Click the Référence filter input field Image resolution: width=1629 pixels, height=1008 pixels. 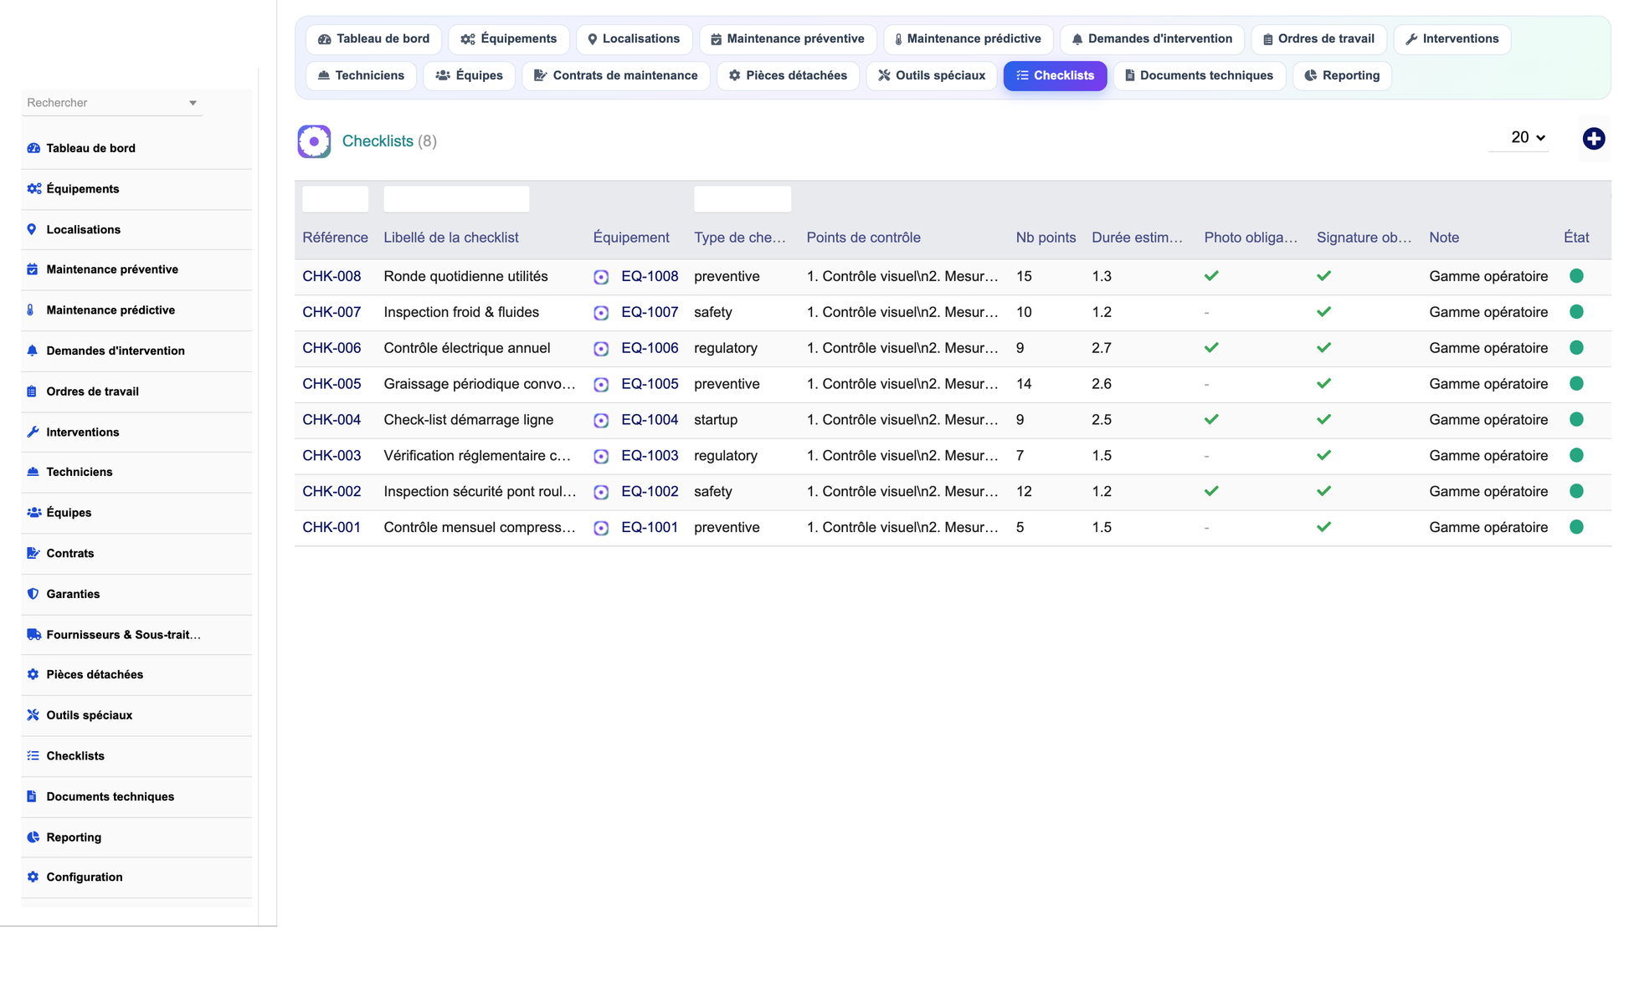pos(335,199)
